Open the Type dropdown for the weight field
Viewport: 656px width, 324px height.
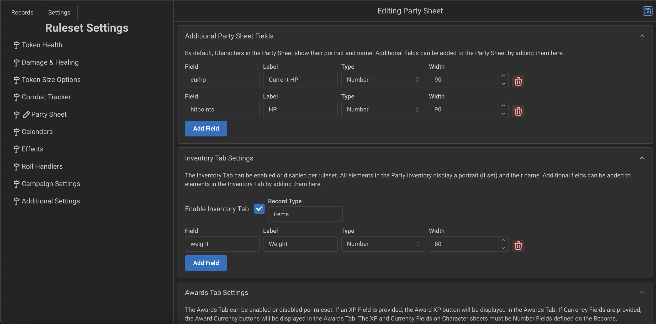[383, 244]
